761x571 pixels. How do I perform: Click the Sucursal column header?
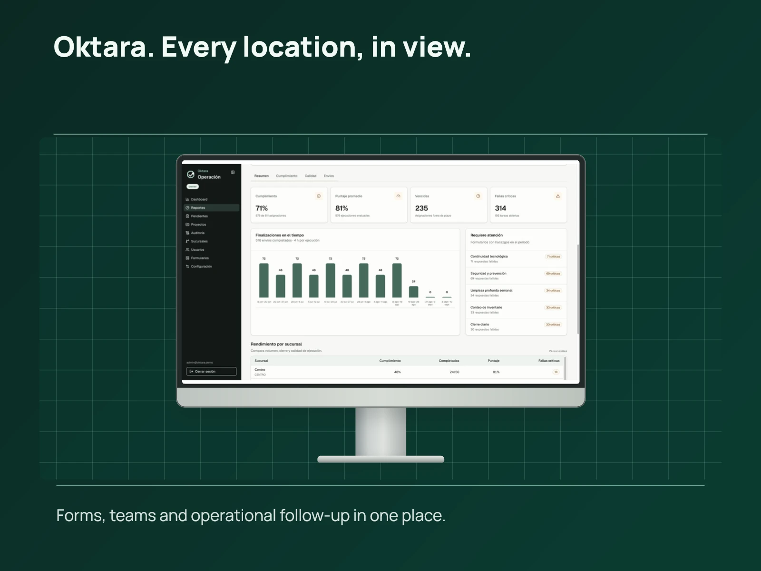click(x=261, y=361)
